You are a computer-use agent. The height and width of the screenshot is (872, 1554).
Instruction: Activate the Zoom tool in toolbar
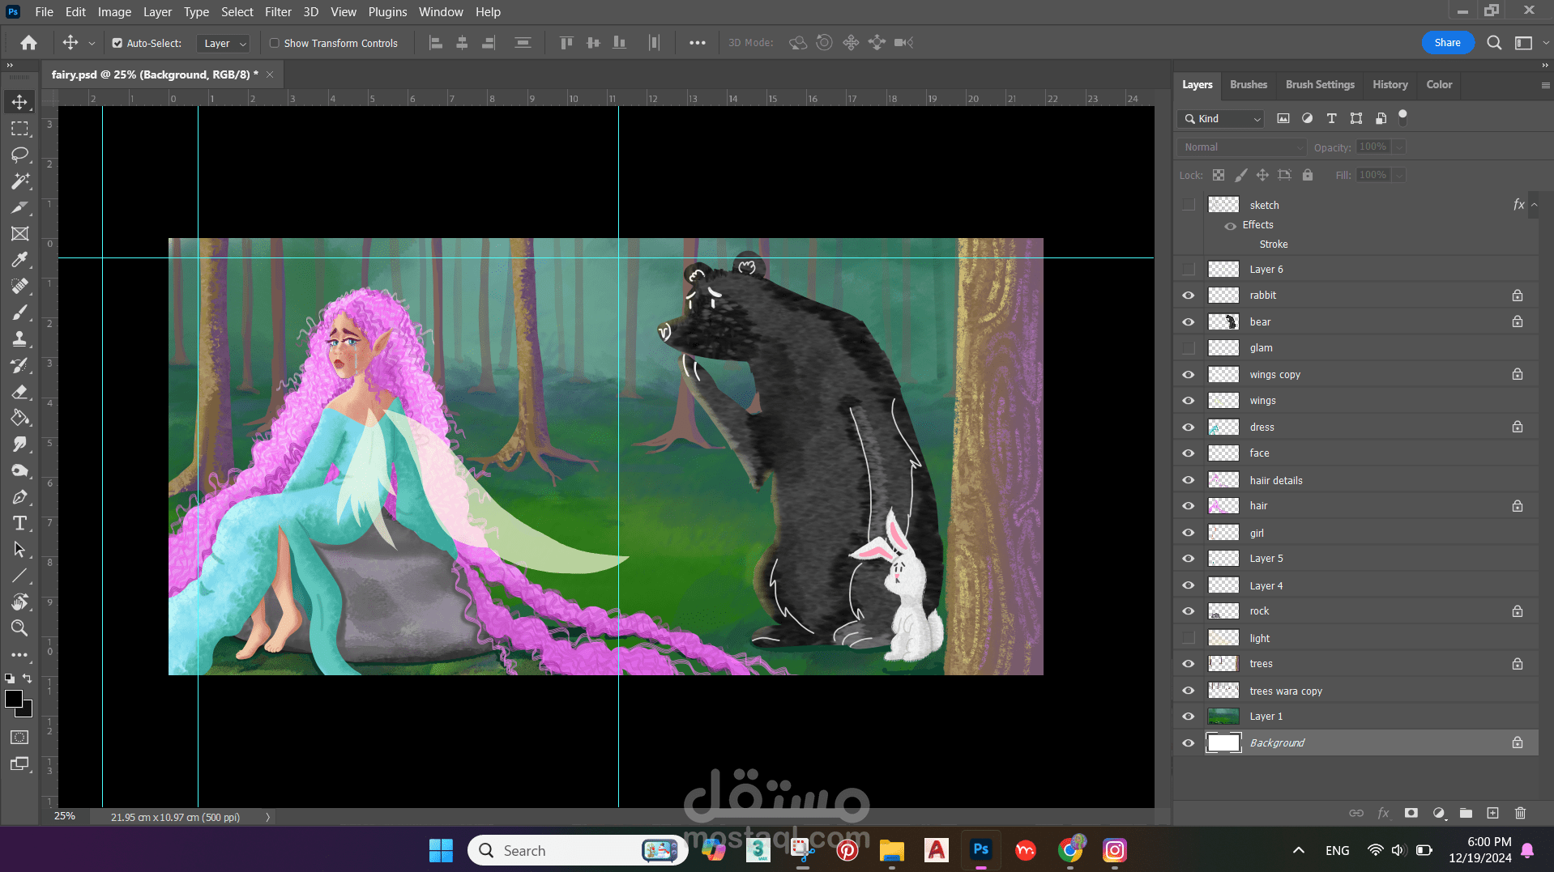pos(19,628)
